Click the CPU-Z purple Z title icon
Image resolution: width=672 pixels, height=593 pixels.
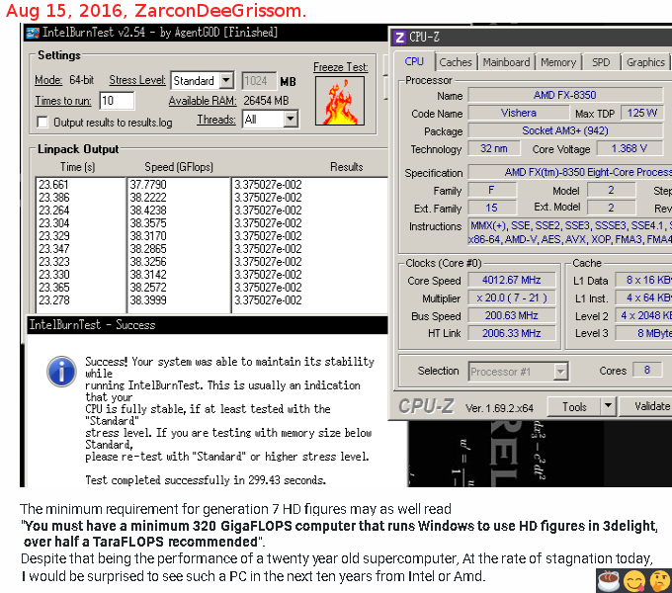pyautogui.click(x=400, y=38)
